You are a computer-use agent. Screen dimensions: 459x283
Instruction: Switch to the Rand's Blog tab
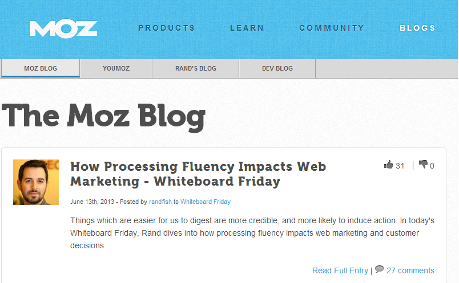pyautogui.click(x=196, y=68)
